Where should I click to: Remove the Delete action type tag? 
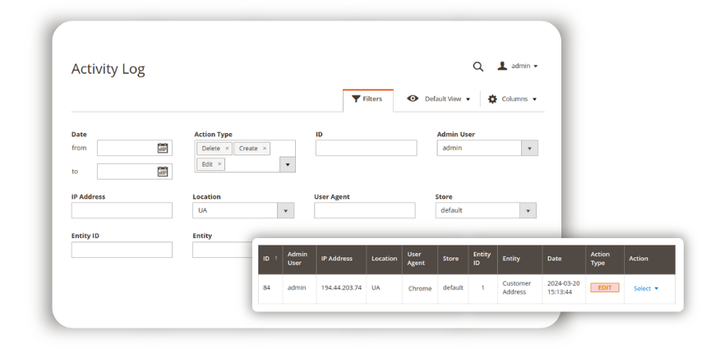pos(227,149)
